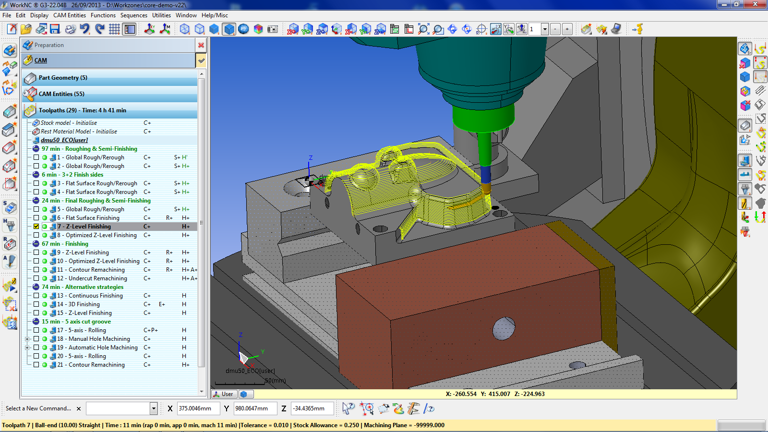The width and height of the screenshot is (768, 432).
Task: Collapse the 97 min Roughing & Semi-Finishing group
Action: coord(36,149)
